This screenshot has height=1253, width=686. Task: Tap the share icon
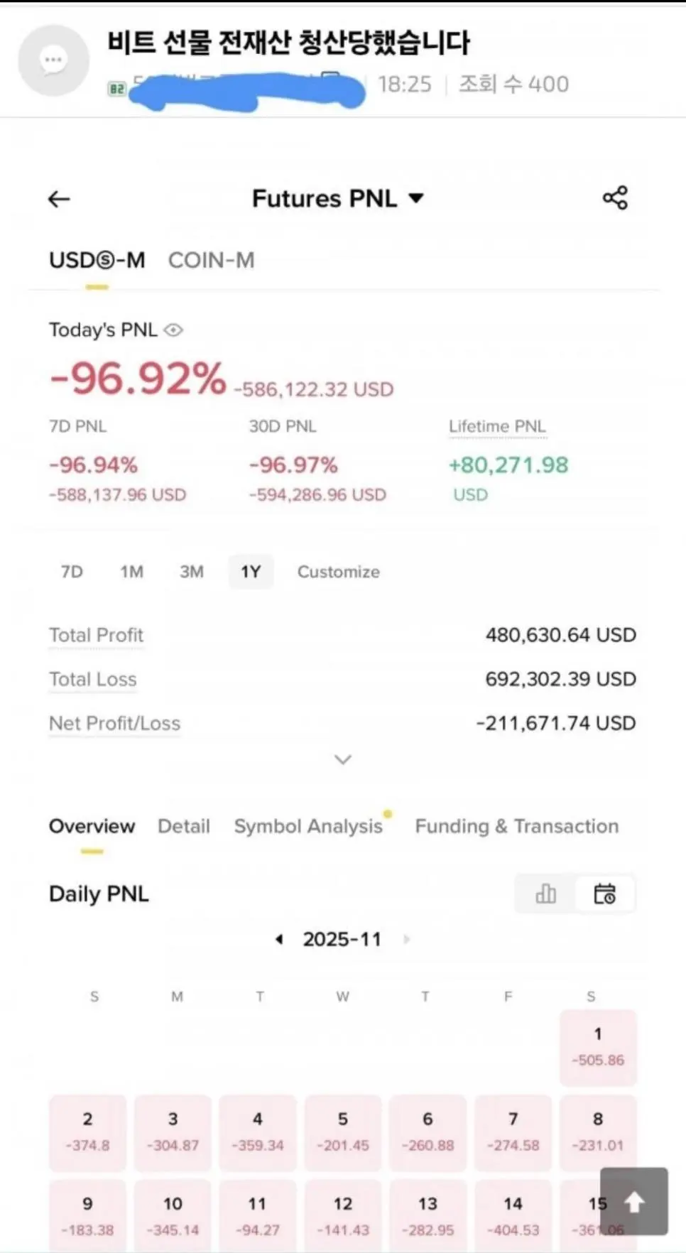tap(615, 198)
